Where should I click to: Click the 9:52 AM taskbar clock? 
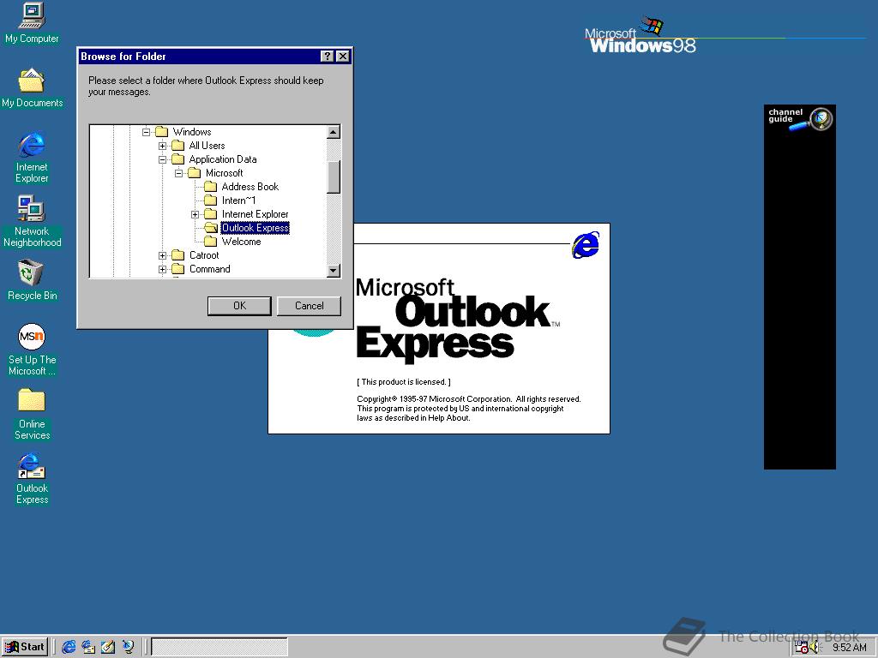click(849, 648)
